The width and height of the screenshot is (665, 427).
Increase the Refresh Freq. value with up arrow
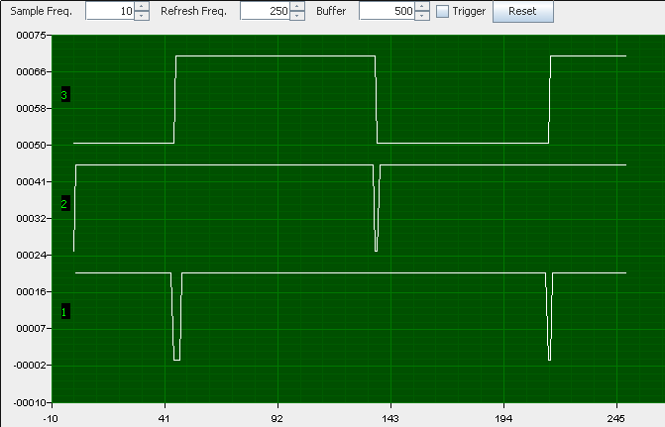(x=296, y=7)
